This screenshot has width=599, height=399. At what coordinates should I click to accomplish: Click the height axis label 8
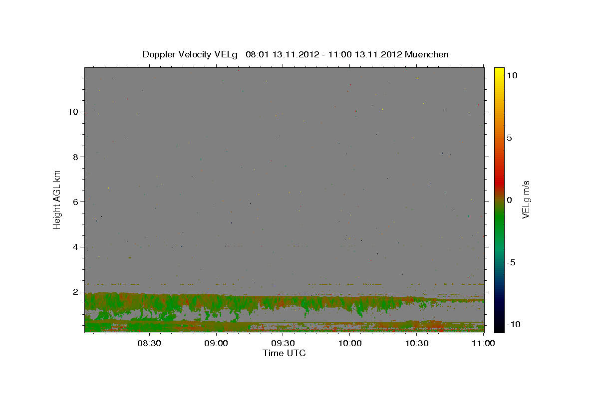76,157
